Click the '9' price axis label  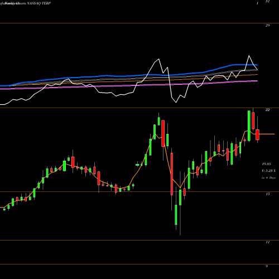267,266
